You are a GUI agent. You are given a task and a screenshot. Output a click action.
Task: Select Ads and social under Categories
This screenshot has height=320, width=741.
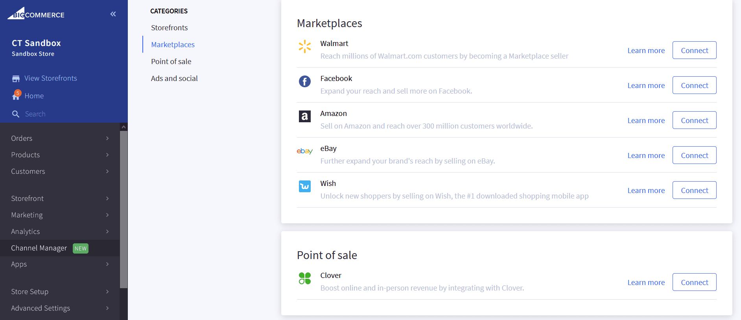(x=174, y=78)
